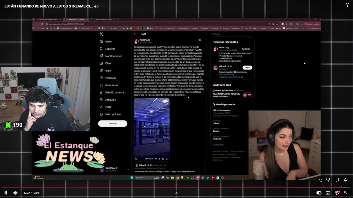Open Premium in the X sidebar
The image size is (353, 198).
(108, 78)
